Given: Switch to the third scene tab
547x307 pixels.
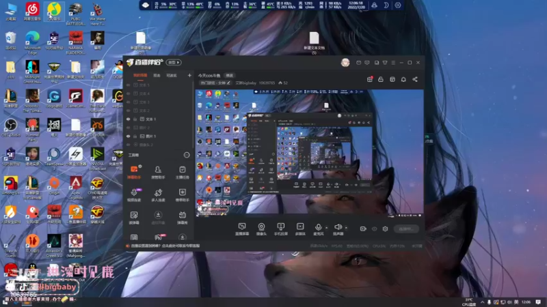Looking at the screenshot, I should [x=172, y=75].
